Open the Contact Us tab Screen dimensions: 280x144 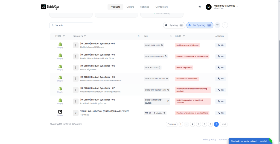pyautogui.click(x=161, y=7)
